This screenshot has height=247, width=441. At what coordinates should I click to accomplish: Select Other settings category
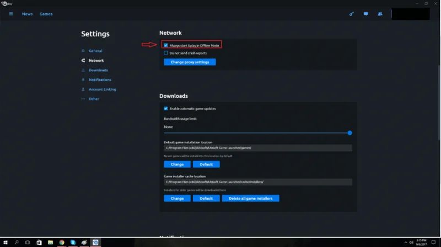pyautogui.click(x=94, y=99)
